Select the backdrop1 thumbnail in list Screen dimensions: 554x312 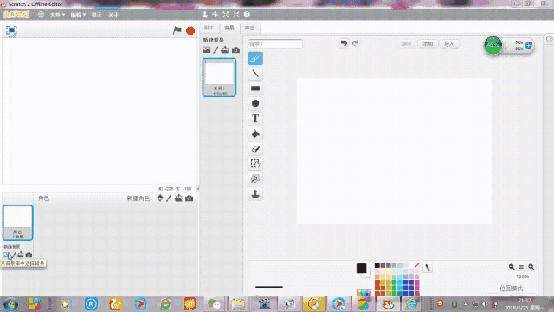(219, 77)
